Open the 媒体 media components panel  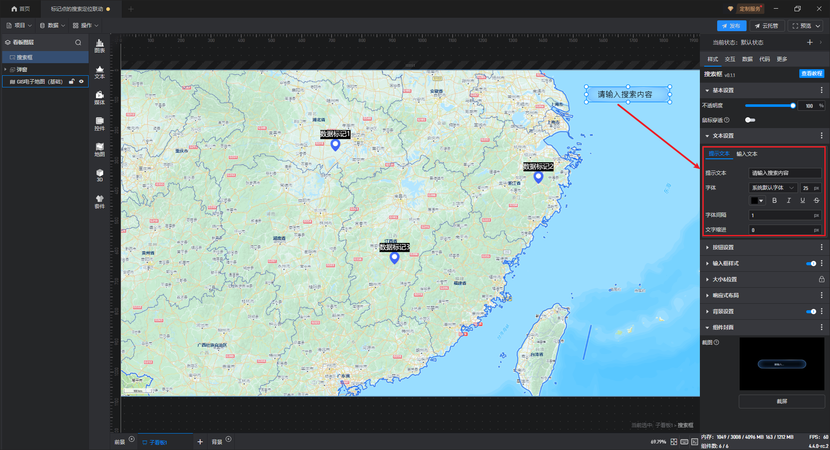(99, 98)
